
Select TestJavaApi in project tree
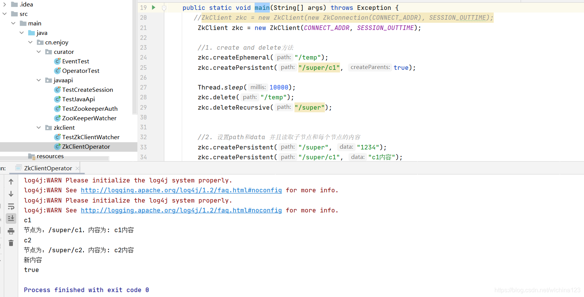click(x=79, y=99)
